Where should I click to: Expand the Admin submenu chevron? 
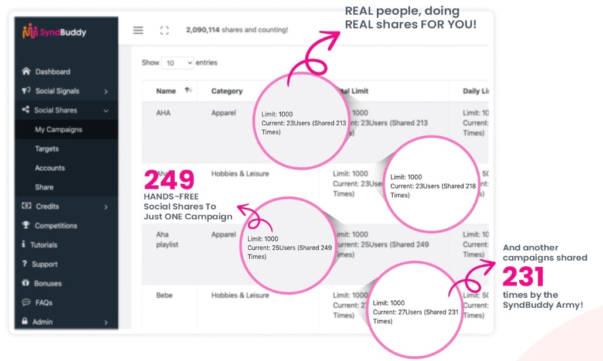106,322
